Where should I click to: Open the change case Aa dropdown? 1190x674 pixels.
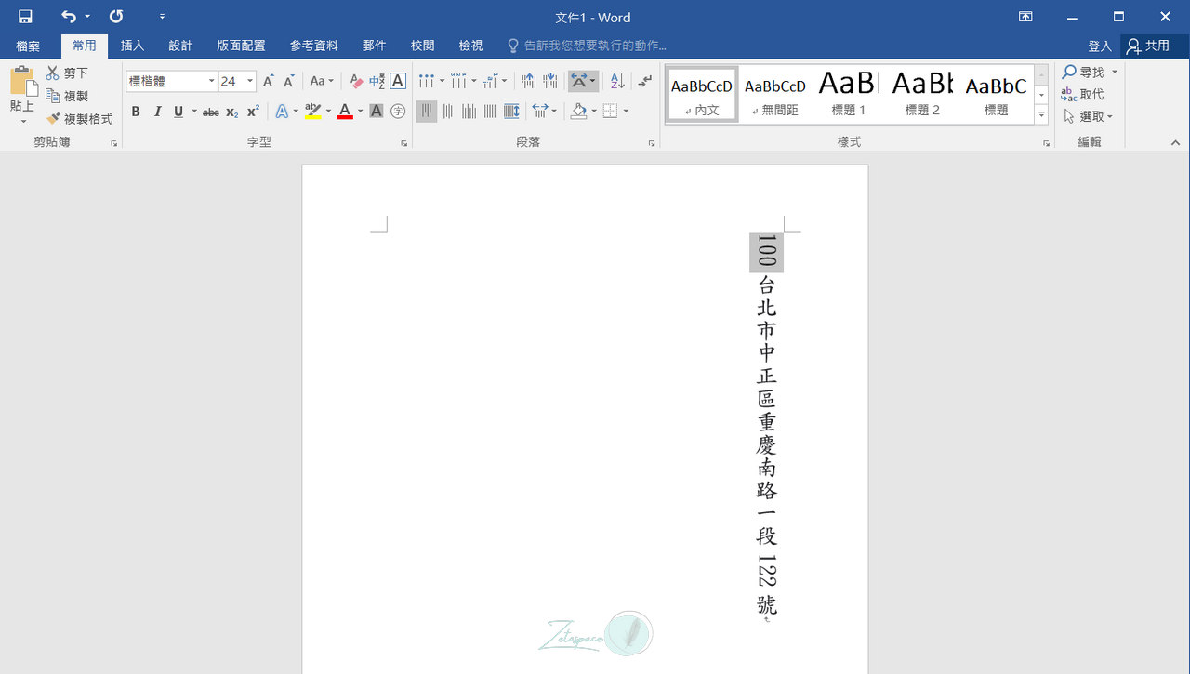tap(322, 81)
